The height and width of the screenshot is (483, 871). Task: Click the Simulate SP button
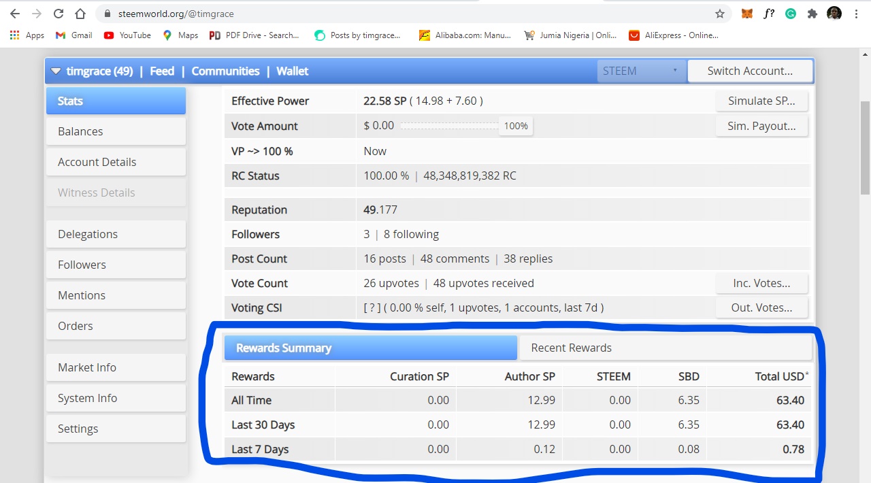(x=761, y=101)
